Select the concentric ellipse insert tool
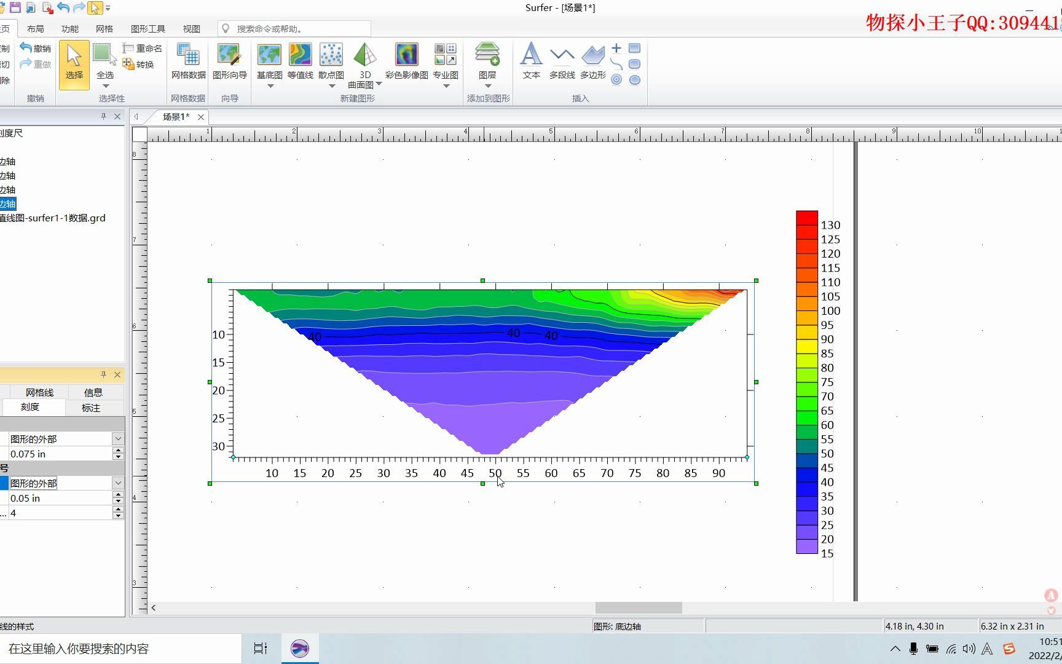 (616, 80)
